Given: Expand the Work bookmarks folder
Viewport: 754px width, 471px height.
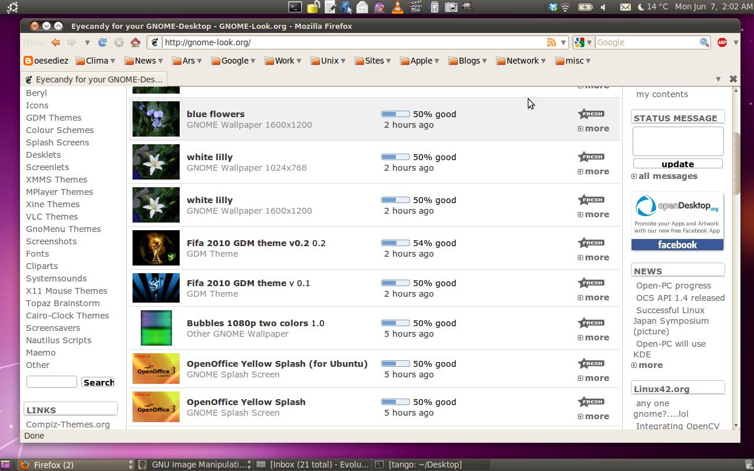Looking at the screenshot, I should [283, 61].
